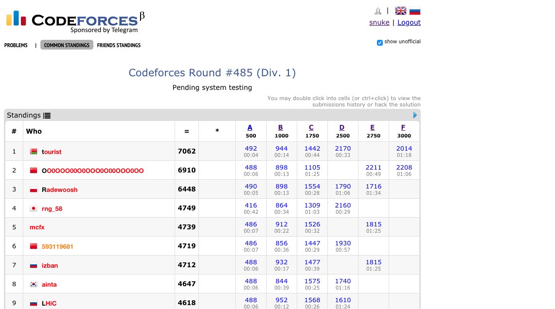
Task: Open the standings list icon beside Standings
Action: [47, 116]
